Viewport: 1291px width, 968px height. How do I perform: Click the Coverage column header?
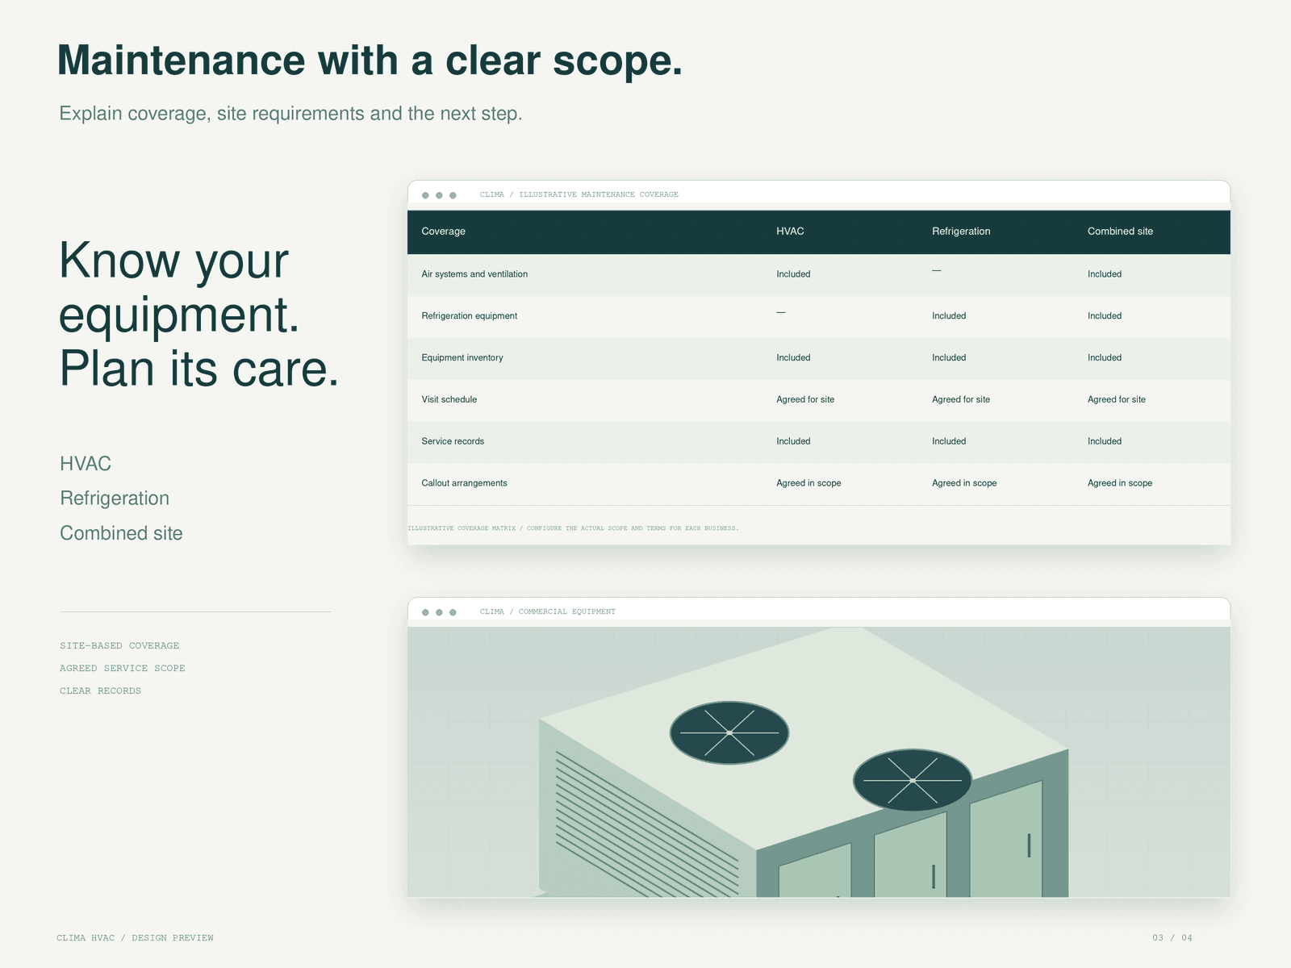(x=443, y=232)
